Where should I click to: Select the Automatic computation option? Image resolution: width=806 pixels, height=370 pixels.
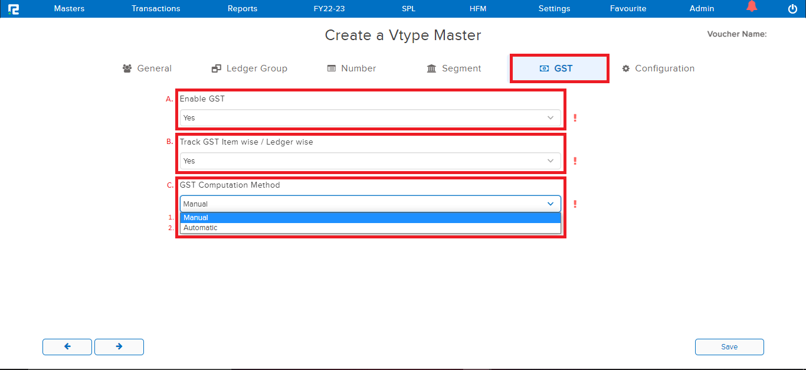pyautogui.click(x=370, y=228)
